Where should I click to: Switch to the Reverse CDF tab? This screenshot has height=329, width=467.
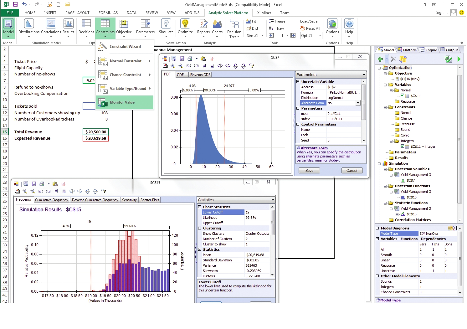tap(200, 75)
